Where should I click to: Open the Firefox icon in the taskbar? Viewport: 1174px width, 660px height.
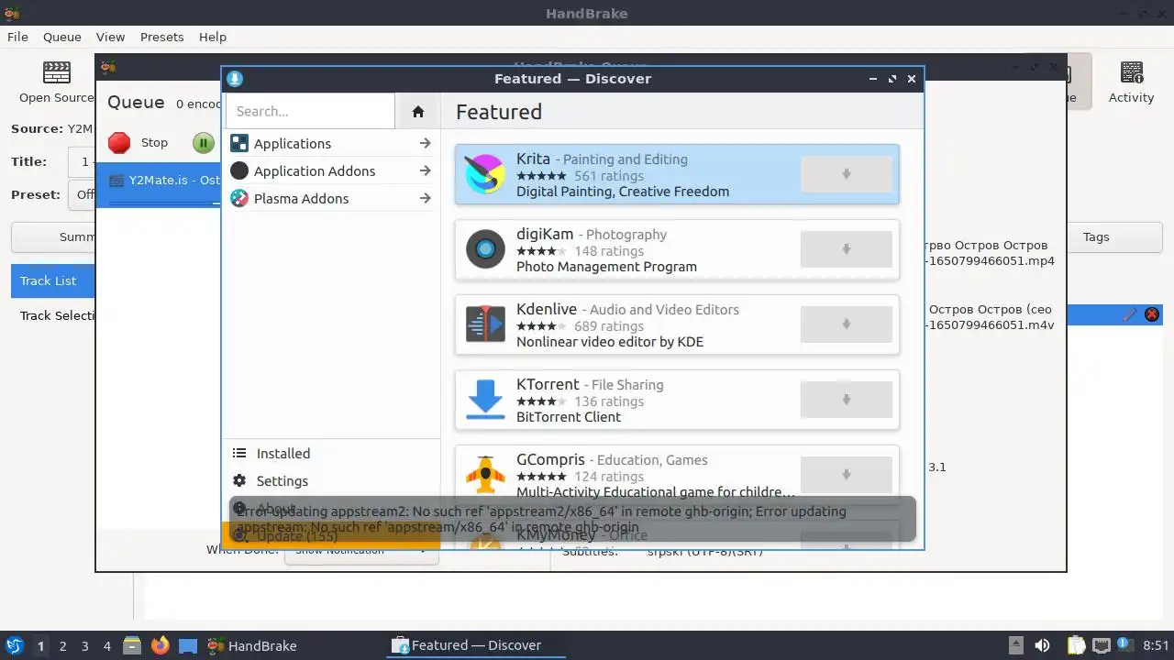pos(161,645)
